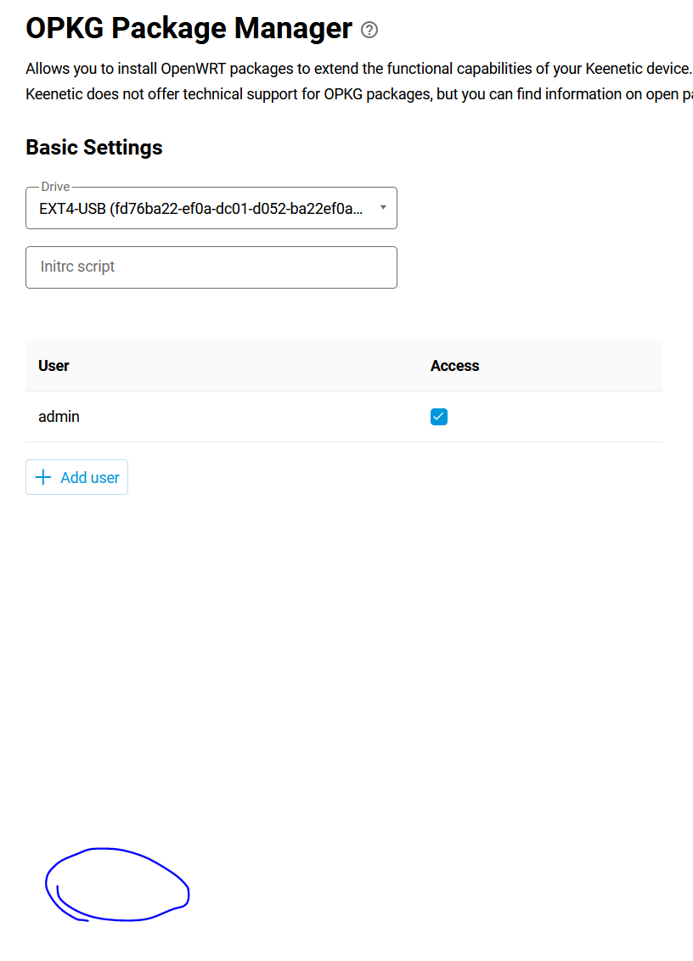693x961 pixels.
Task: Select the Initrc script input field
Action: [211, 267]
